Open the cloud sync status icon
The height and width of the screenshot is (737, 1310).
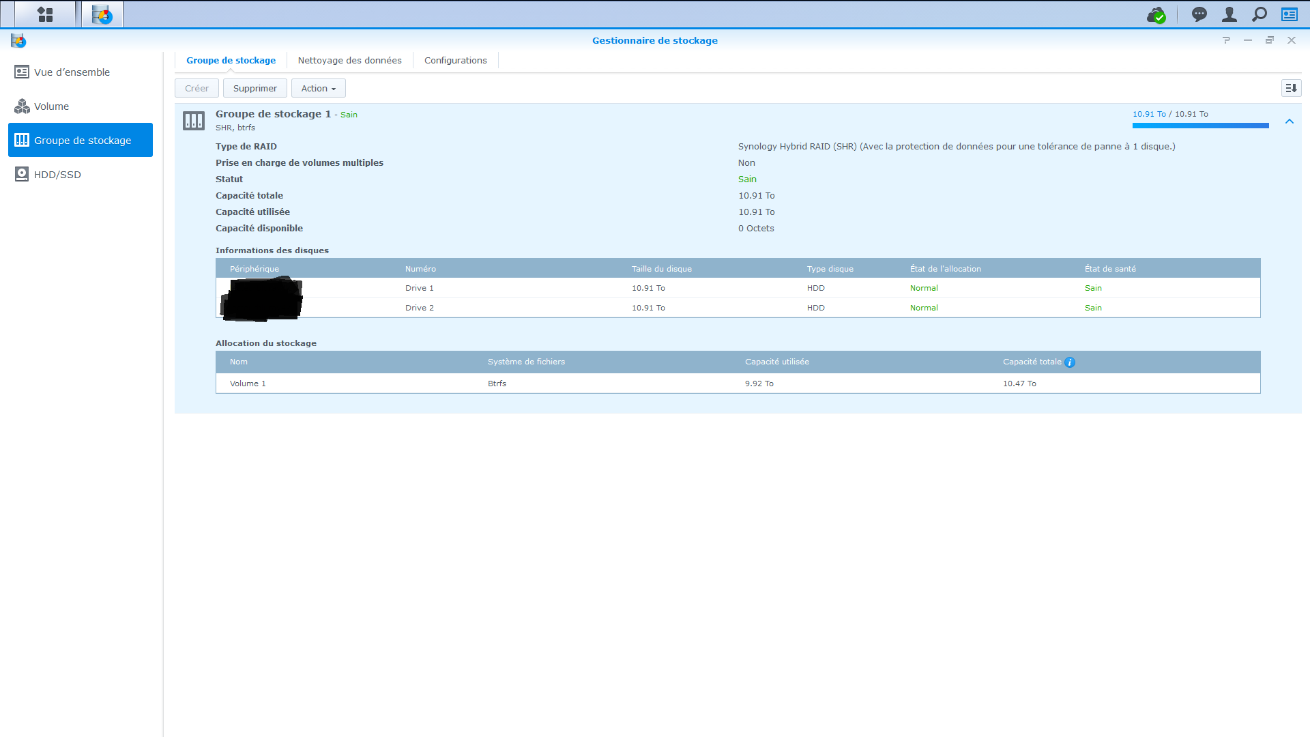click(1156, 14)
